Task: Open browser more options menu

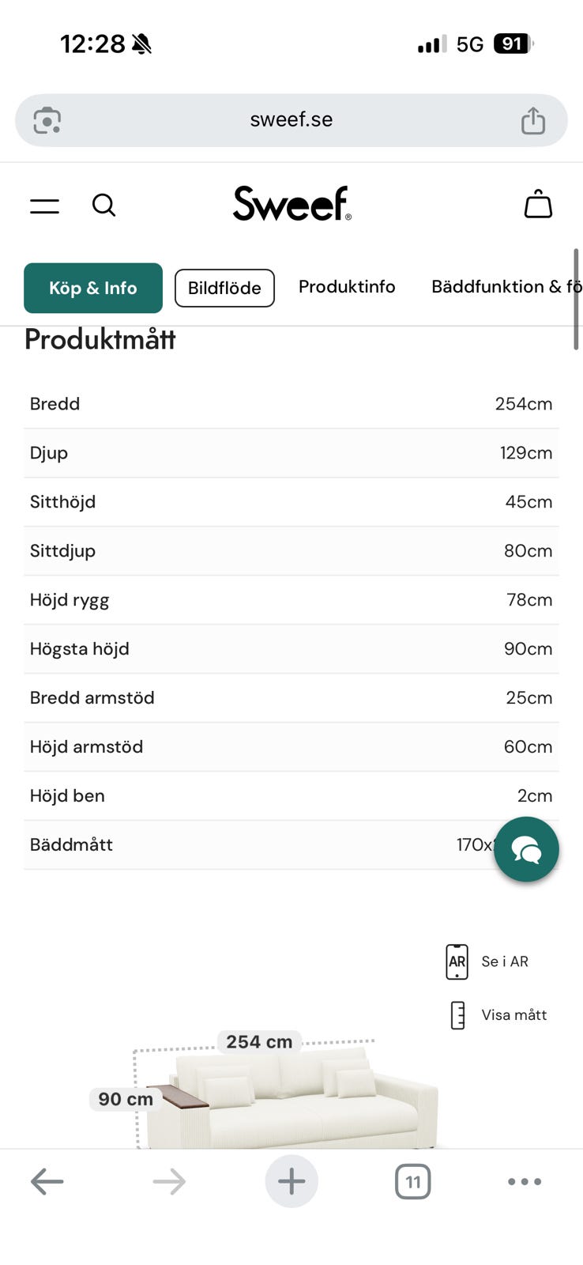Action: pyautogui.click(x=525, y=1182)
